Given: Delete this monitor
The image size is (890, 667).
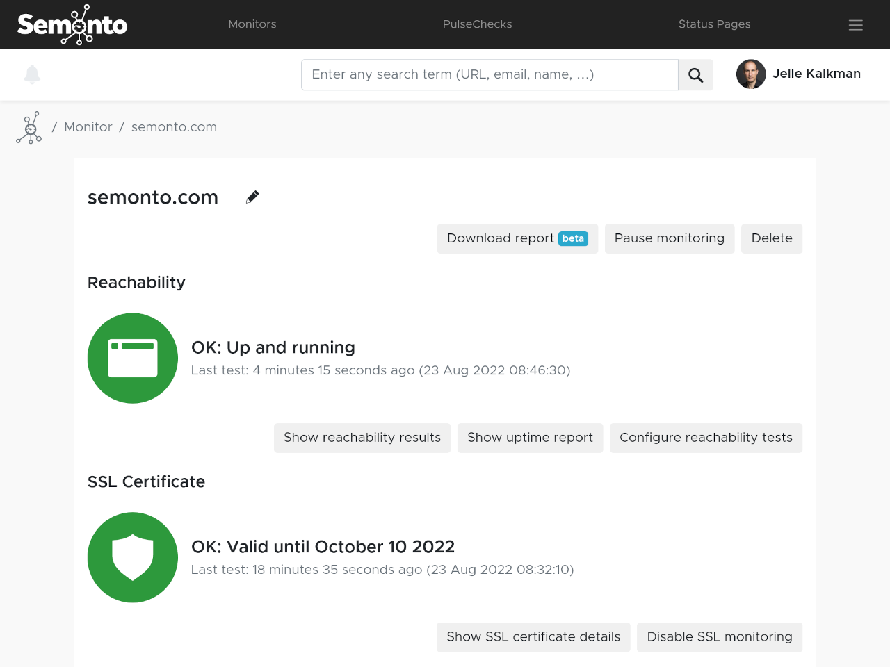Looking at the screenshot, I should [771, 238].
